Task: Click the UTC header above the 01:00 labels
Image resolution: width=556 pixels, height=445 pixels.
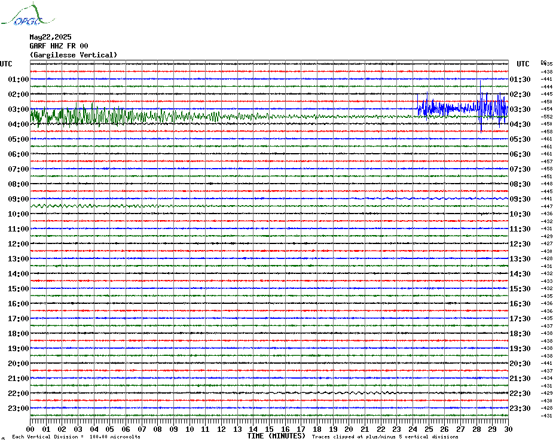Action: [x=6, y=64]
